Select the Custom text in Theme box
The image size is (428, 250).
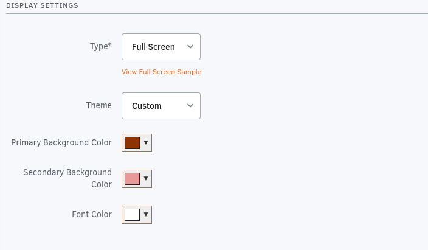point(147,106)
